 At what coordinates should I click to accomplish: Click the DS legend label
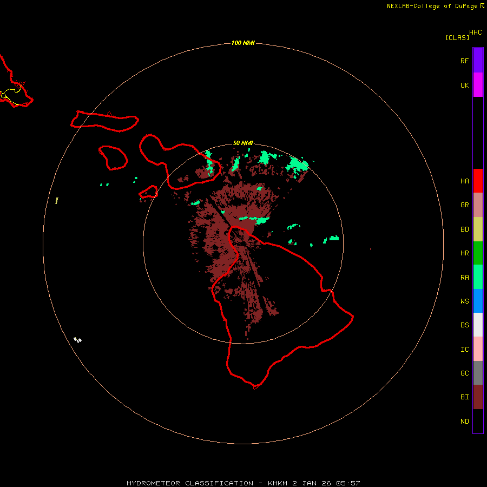[464, 325]
